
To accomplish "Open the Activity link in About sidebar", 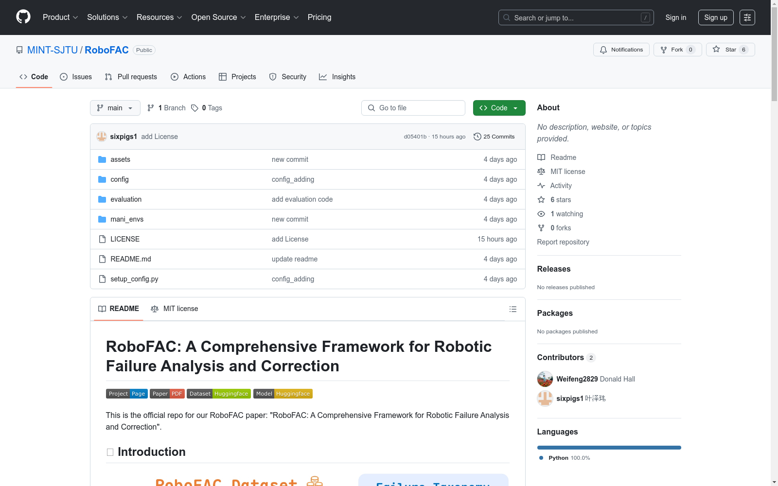I will [x=554, y=186].
